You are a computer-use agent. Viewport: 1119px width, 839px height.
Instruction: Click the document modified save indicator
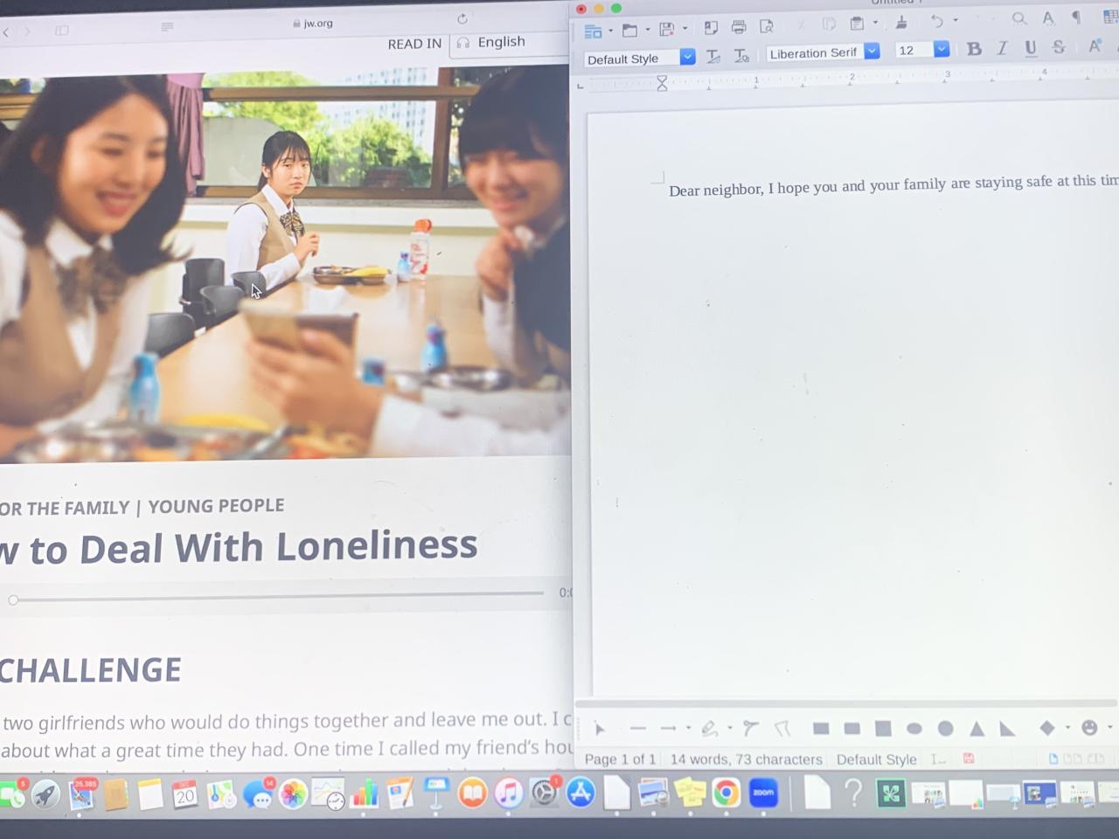969,759
